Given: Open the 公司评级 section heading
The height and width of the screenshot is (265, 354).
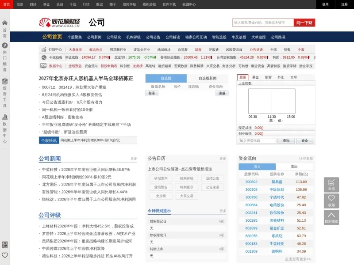Looking at the screenshot, I should click(50, 215).
